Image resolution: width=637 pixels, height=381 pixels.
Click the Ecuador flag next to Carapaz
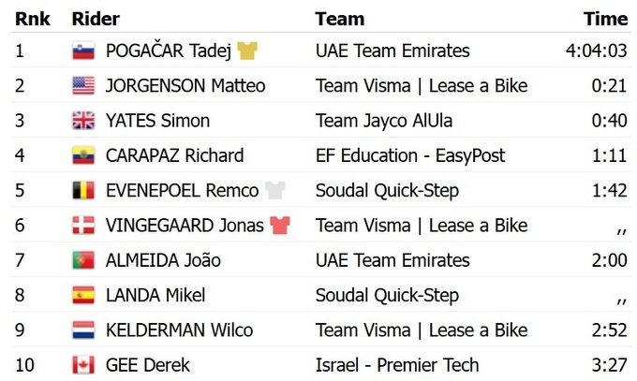tap(83, 156)
